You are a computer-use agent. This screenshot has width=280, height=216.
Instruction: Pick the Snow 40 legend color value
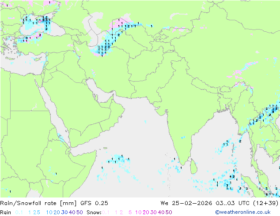point(161,212)
